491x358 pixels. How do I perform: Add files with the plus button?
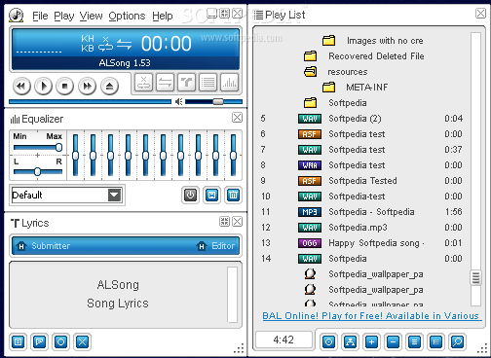point(371,341)
